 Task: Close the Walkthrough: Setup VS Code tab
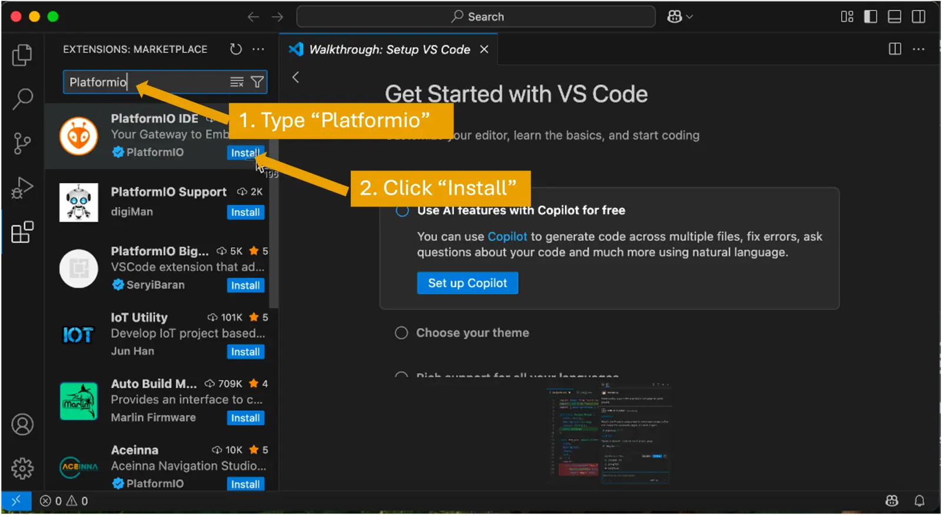[484, 49]
